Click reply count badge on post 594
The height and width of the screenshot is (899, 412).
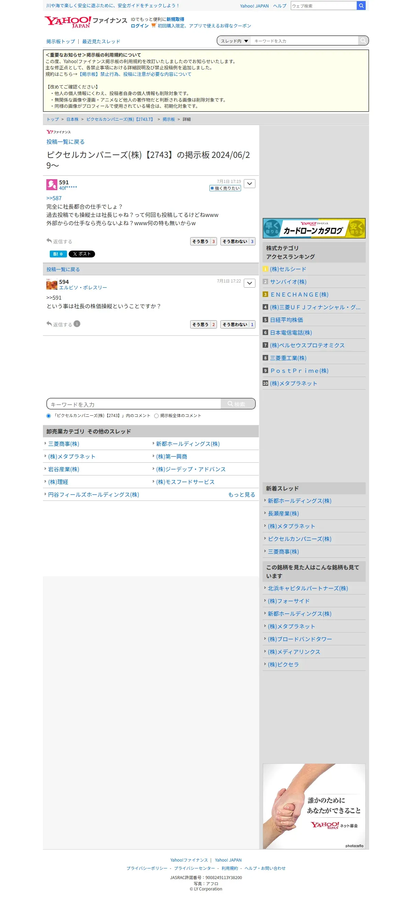tap(77, 324)
